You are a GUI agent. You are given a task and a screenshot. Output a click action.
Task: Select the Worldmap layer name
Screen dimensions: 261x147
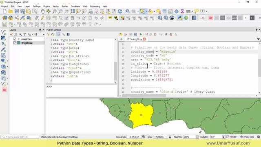27,43
